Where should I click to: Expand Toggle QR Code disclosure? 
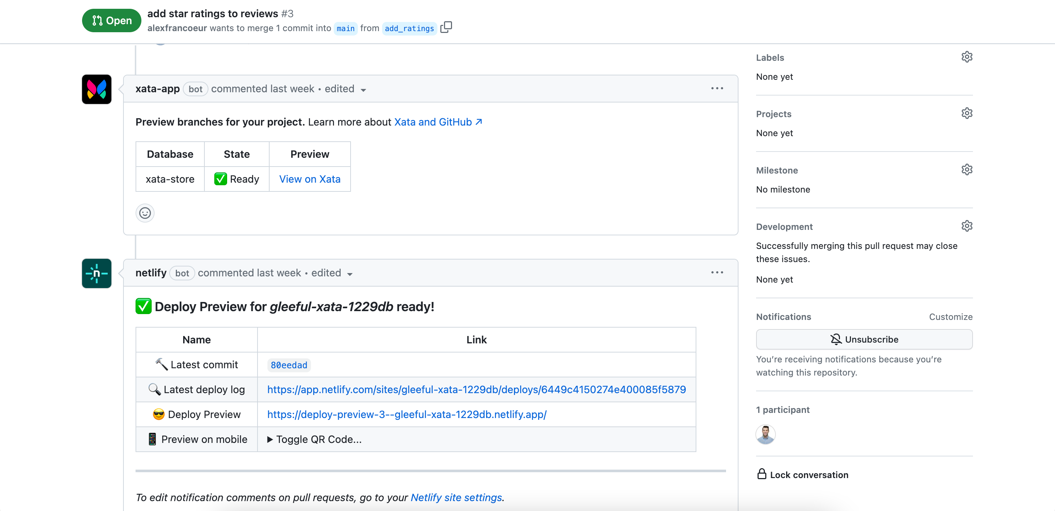coord(314,439)
